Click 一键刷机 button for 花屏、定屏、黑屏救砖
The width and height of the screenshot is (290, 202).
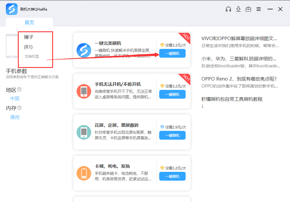172,135
